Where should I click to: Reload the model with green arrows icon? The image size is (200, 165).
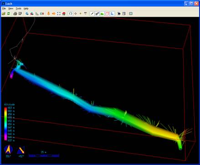[x=9, y=14]
